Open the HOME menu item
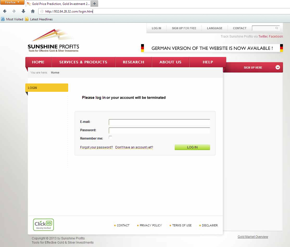 click(x=38, y=62)
